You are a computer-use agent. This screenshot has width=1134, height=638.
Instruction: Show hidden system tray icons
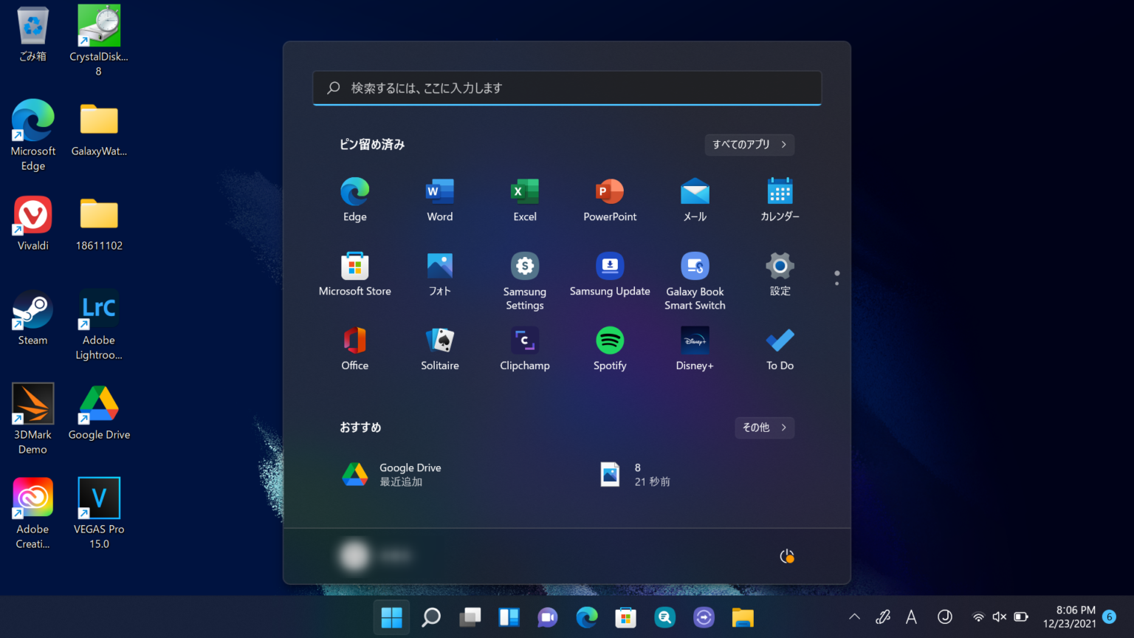pos(854,617)
